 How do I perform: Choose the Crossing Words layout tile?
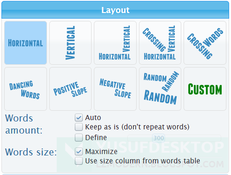tap(205, 43)
